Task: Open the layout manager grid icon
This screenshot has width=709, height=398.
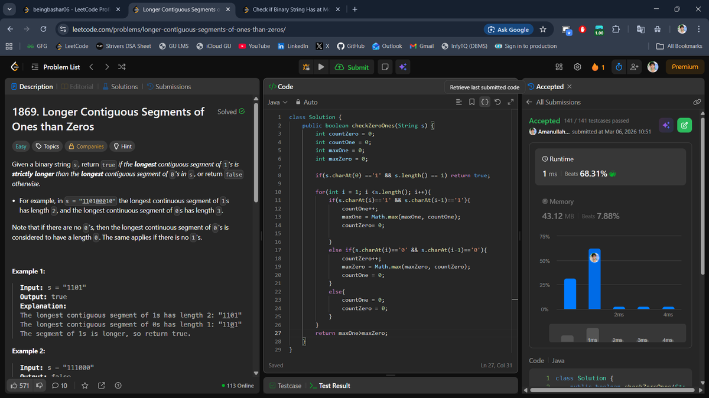Action: click(x=559, y=67)
